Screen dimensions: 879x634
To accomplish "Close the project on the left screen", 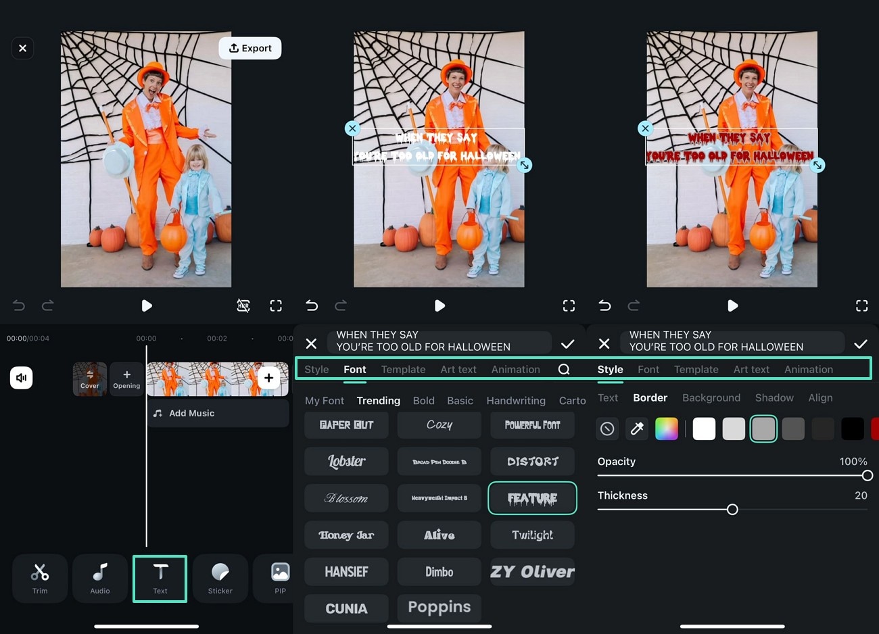I will click(x=23, y=48).
